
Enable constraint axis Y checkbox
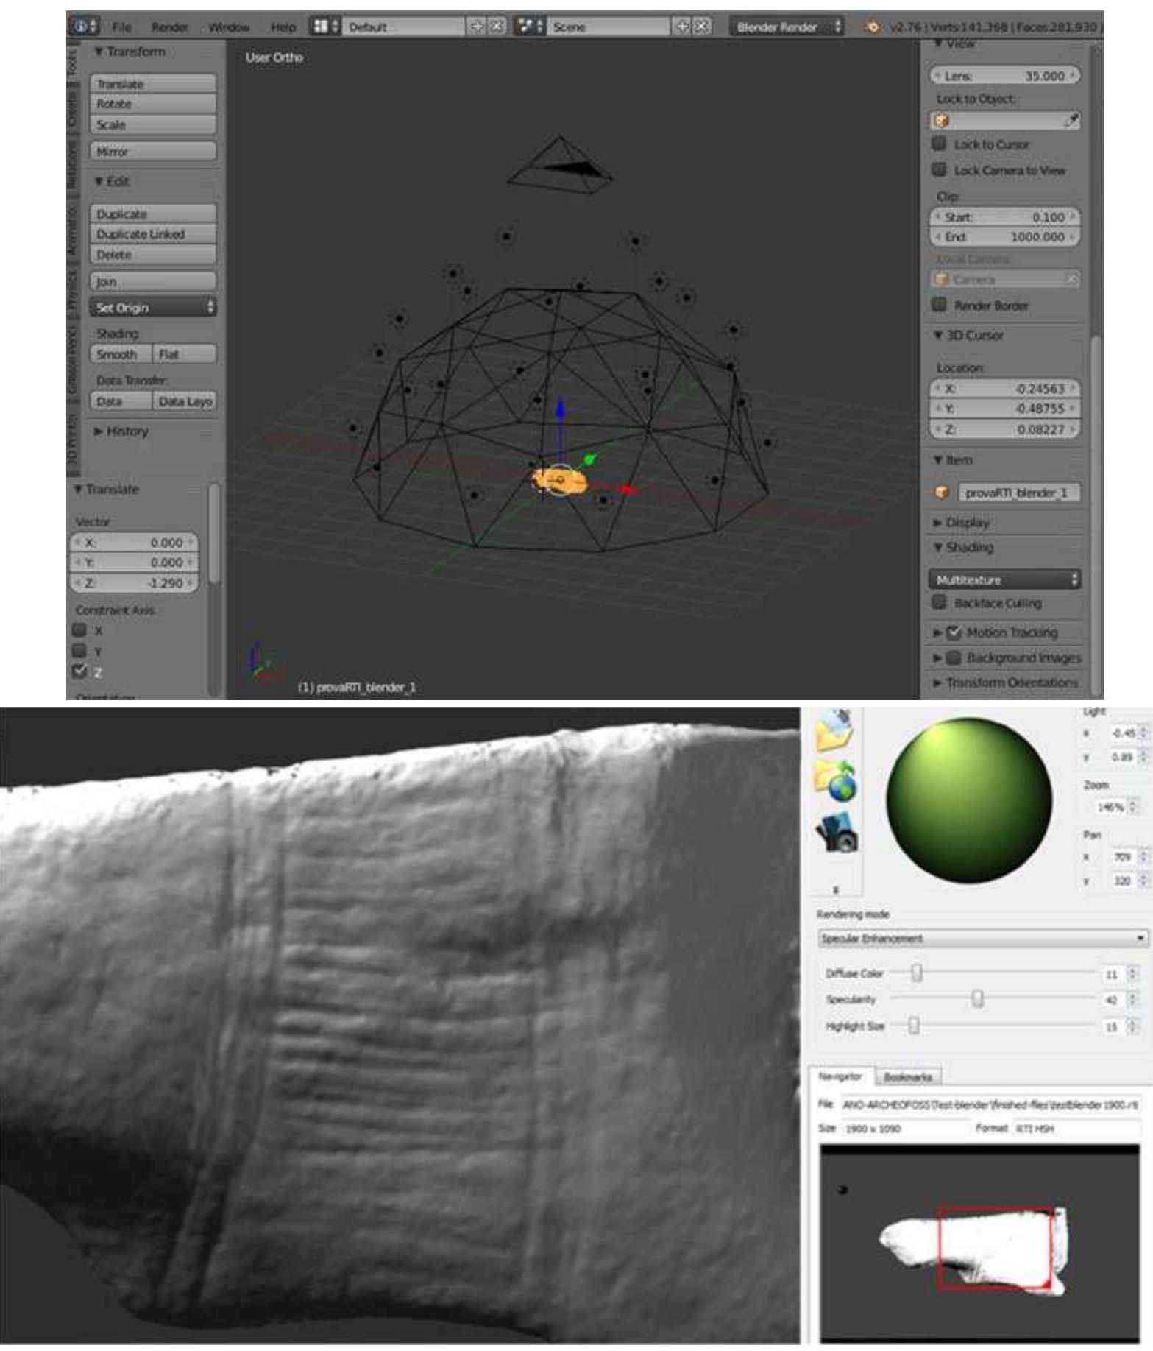pyautogui.click(x=79, y=651)
